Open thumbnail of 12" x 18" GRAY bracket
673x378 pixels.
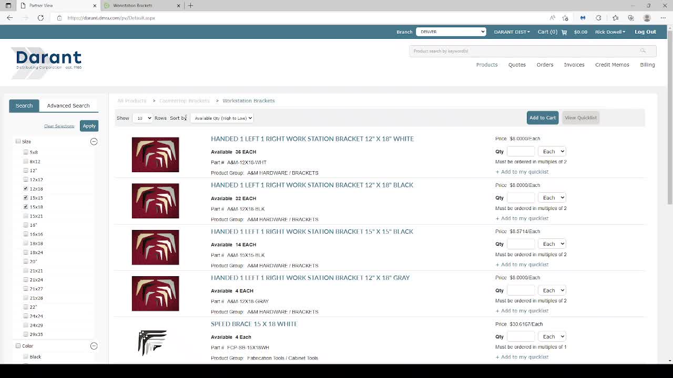155,293
